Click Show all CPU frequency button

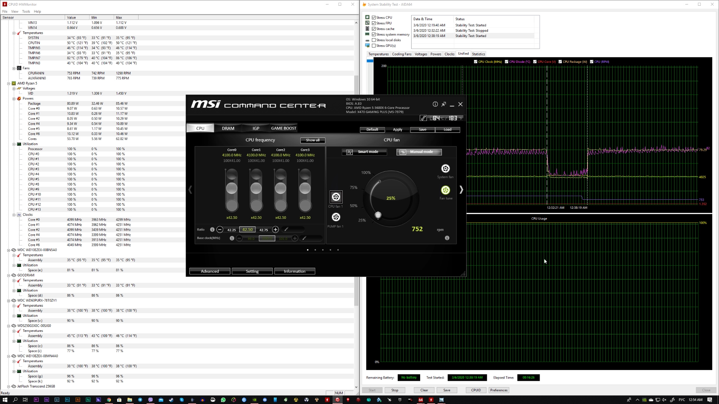(313, 140)
